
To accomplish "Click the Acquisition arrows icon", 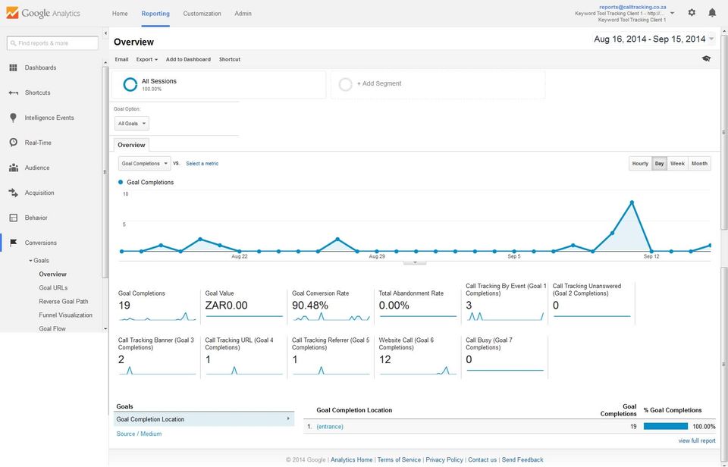I will [x=13, y=193].
